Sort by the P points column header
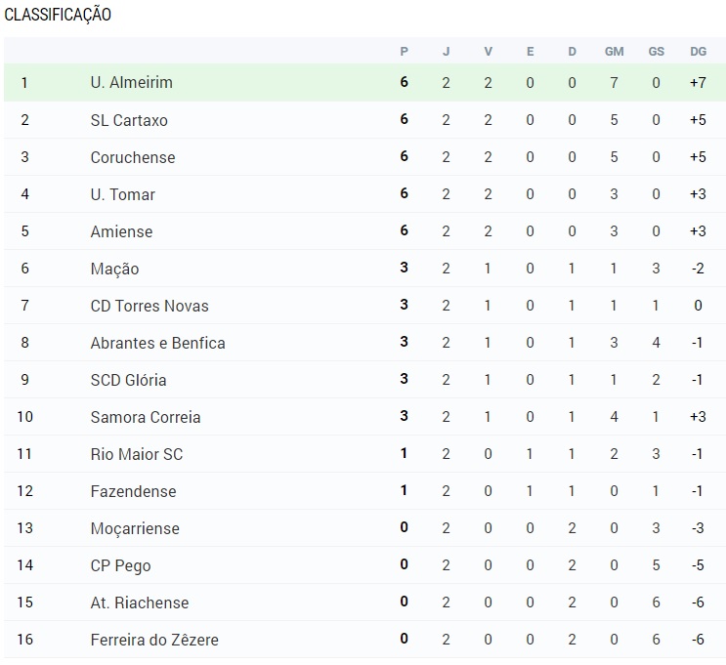The image size is (726, 665). (x=405, y=52)
